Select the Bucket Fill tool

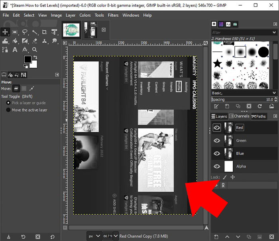(x=15, y=41)
